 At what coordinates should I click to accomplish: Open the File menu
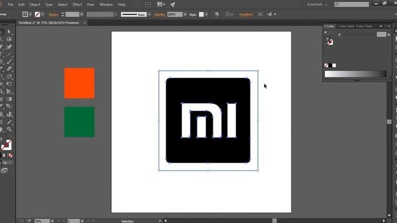click(x=11, y=4)
